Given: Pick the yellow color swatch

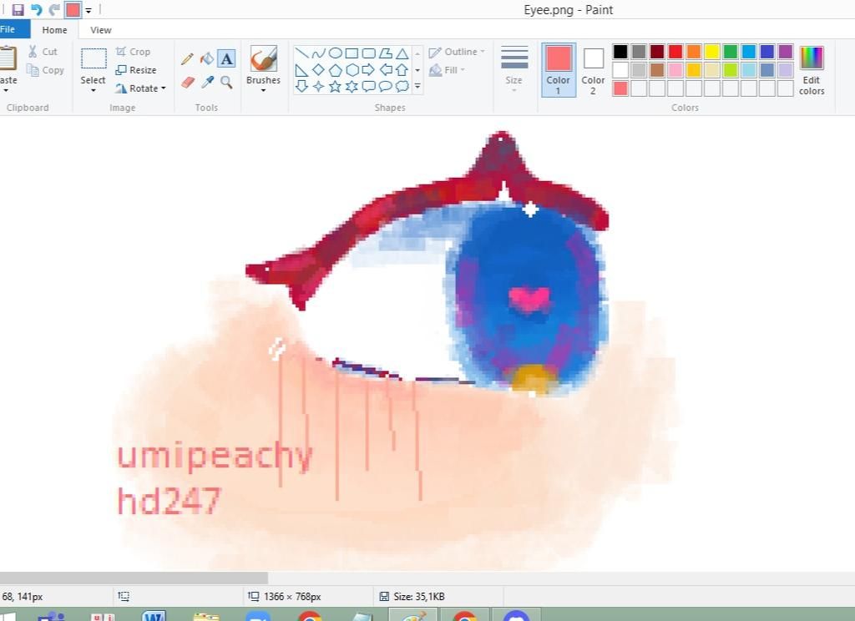Looking at the screenshot, I should tap(712, 52).
